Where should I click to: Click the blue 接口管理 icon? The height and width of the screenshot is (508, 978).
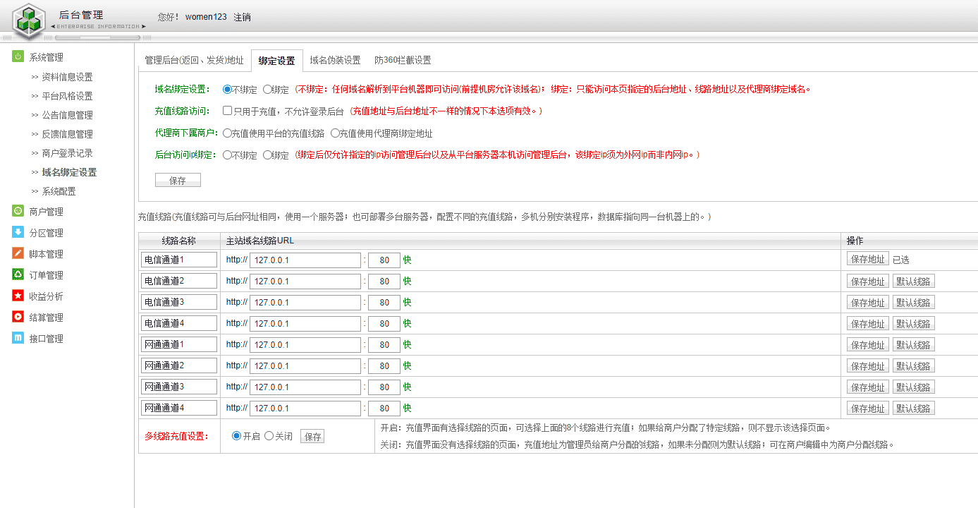[x=18, y=338]
